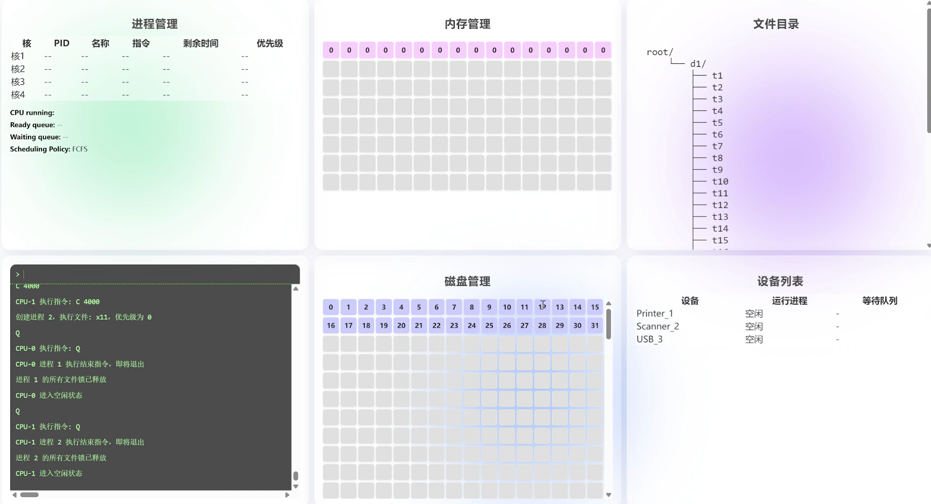Select file t10 in file directory
The width and height of the screenshot is (931, 504).
click(x=720, y=181)
